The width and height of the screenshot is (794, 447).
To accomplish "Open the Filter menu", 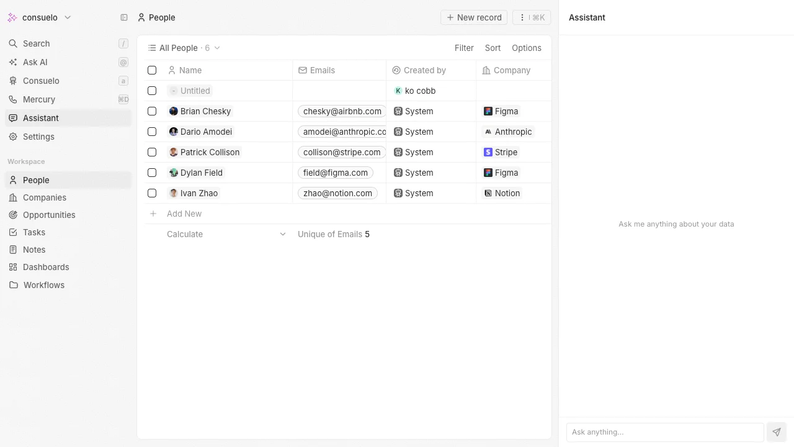I will (x=464, y=48).
